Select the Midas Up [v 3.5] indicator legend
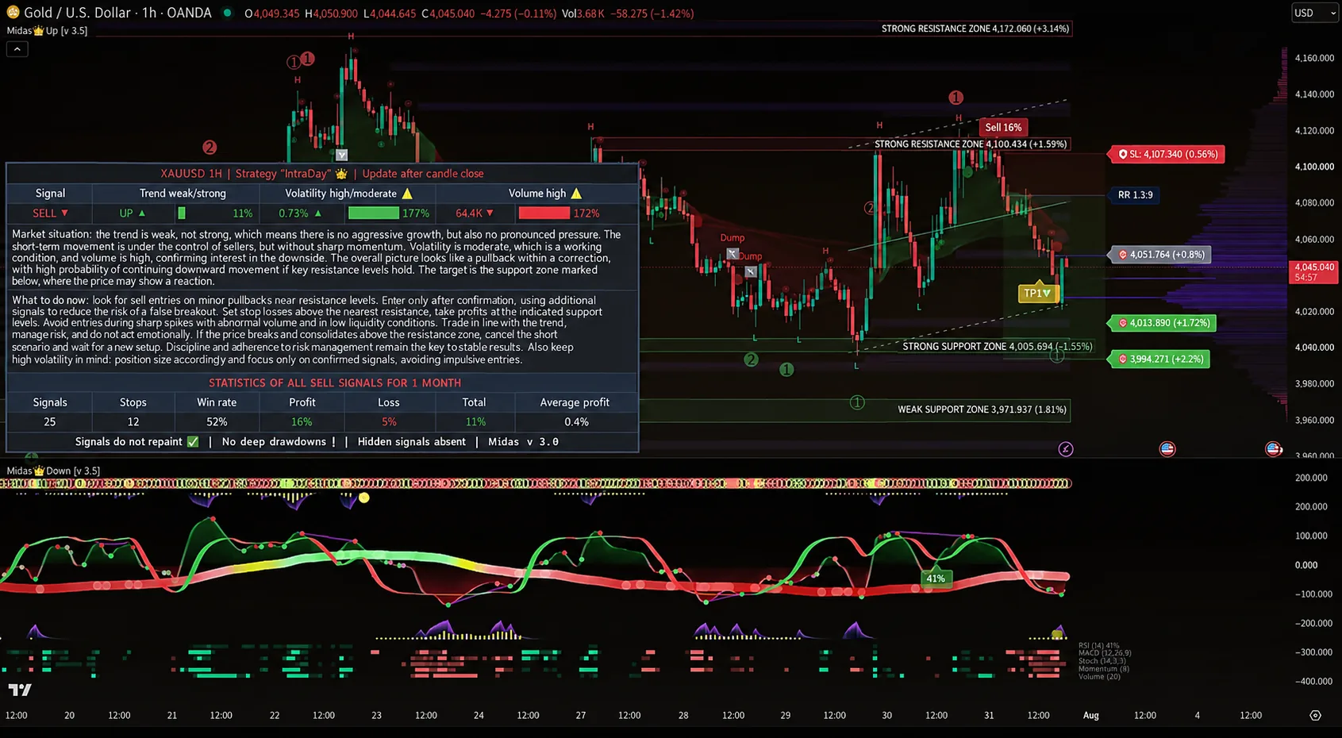Image resolution: width=1342 pixels, height=738 pixels. [x=48, y=31]
